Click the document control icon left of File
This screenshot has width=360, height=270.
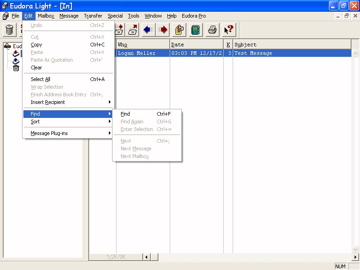(6, 16)
